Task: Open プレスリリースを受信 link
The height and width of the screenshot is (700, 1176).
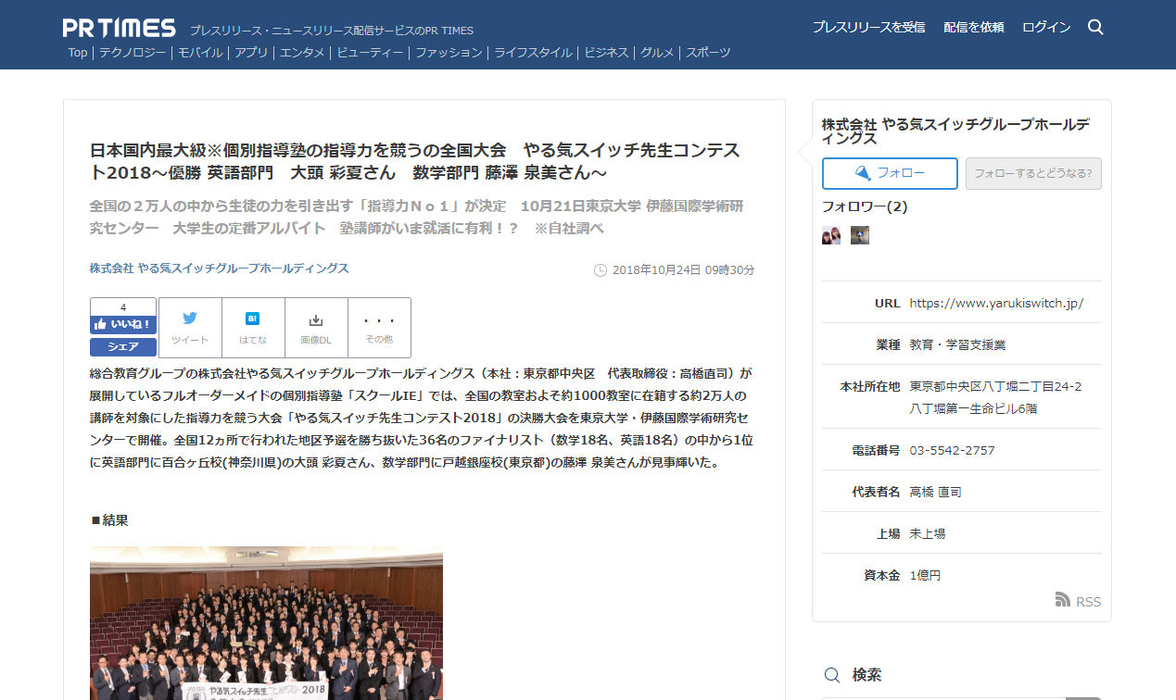Action: click(x=868, y=27)
